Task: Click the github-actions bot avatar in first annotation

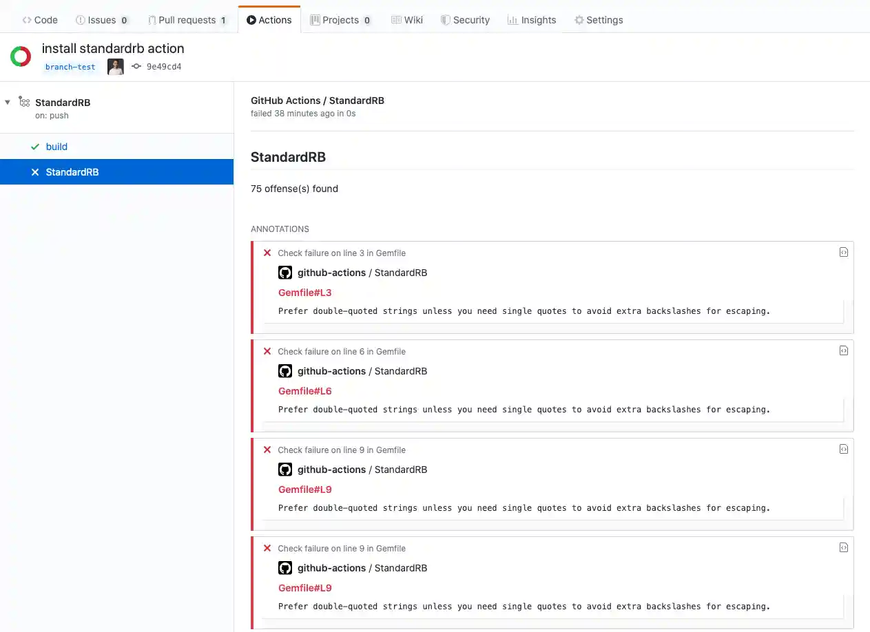Action: (x=285, y=272)
